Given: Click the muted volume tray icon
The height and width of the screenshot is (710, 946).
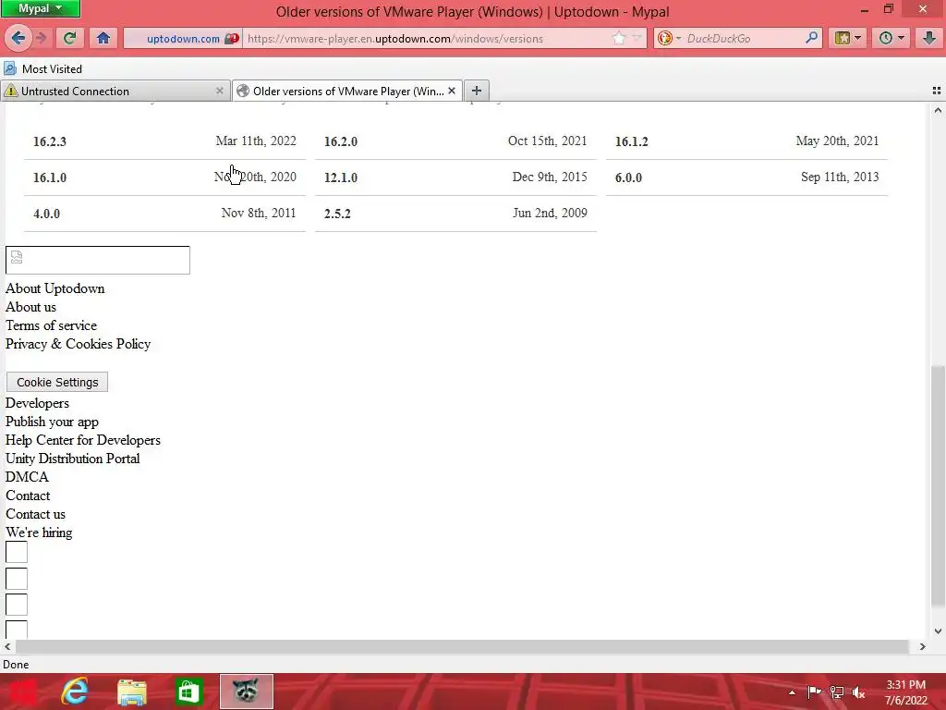Looking at the screenshot, I should click(858, 692).
